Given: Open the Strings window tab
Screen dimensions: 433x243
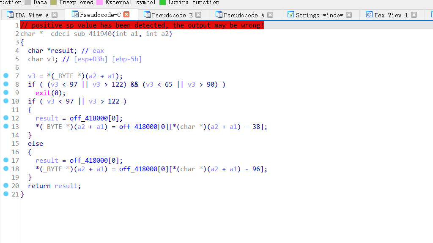Looking at the screenshot, I should tap(319, 15).
